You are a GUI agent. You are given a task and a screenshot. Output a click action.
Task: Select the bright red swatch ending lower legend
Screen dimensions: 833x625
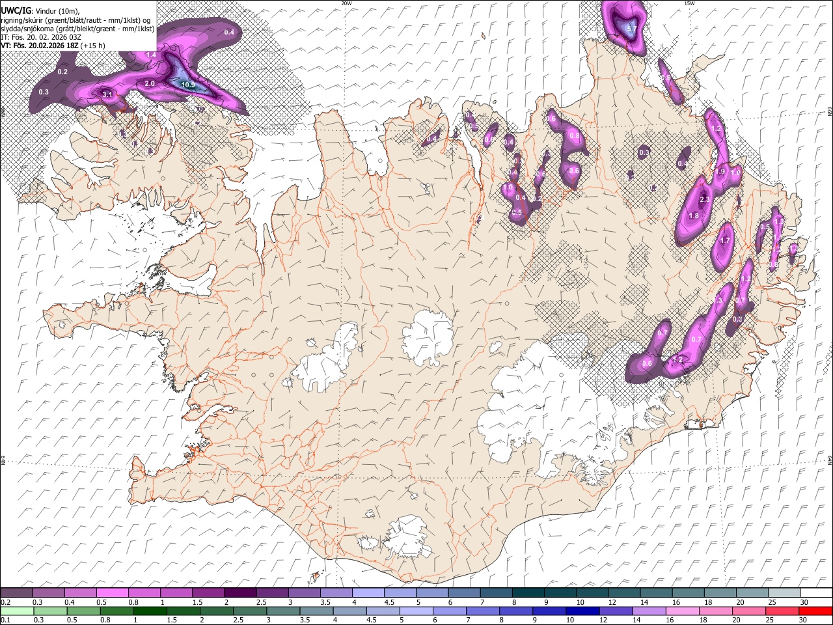tap(816, 611)
